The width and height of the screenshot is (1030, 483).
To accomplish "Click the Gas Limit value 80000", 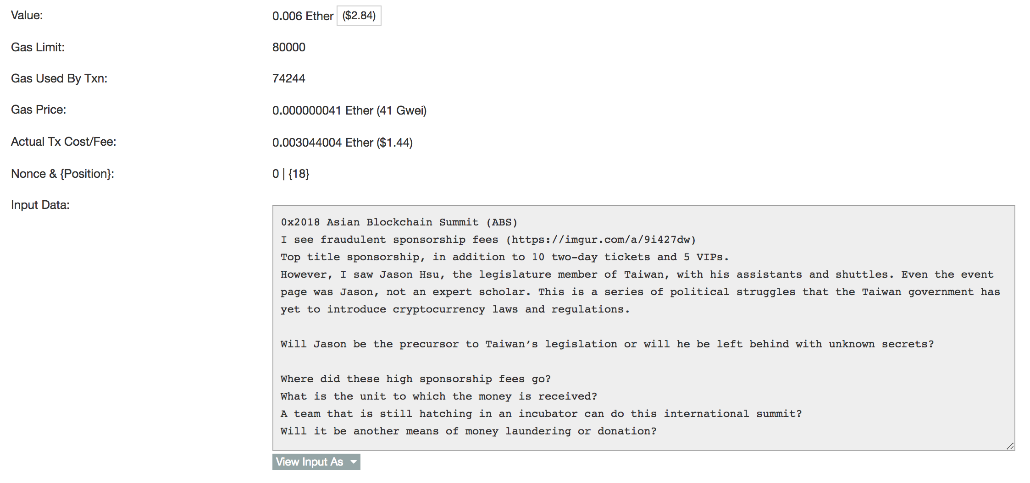I will point(289,47).
